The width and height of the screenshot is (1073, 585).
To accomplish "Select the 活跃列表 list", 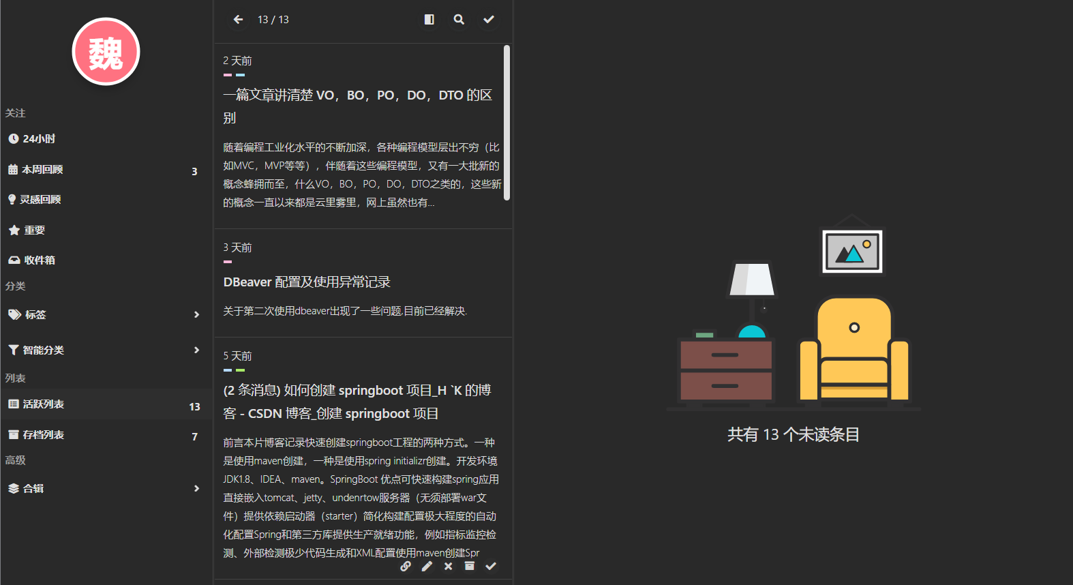I will pyautogui.click(x=106, y=404).
